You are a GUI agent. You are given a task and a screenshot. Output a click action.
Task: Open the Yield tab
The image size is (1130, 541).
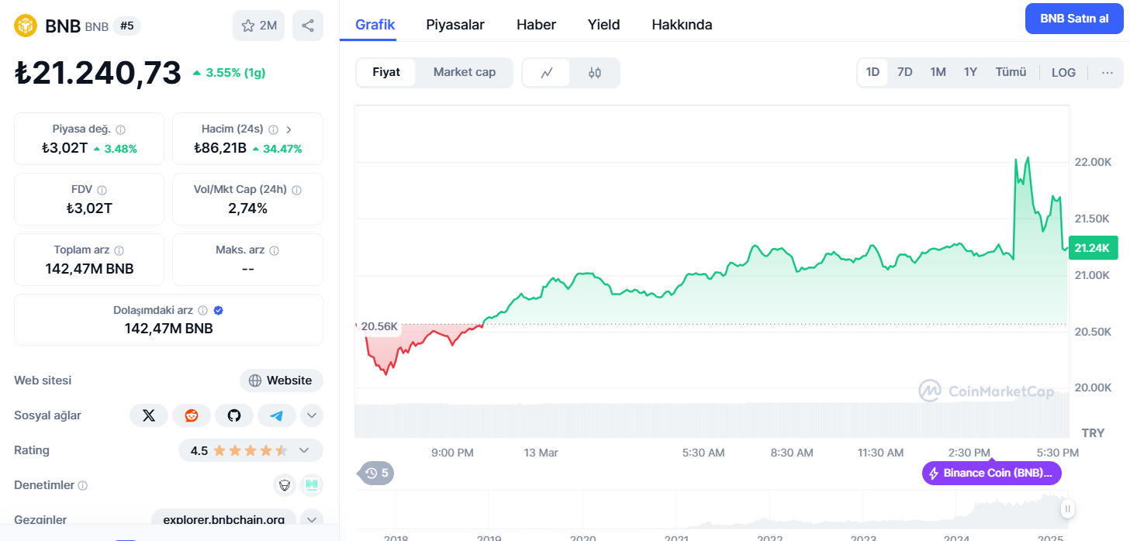click(603, 25)
